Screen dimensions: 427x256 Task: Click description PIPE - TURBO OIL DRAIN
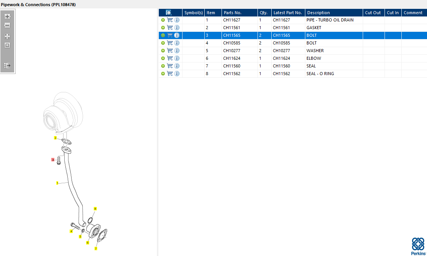click(330, 20)
